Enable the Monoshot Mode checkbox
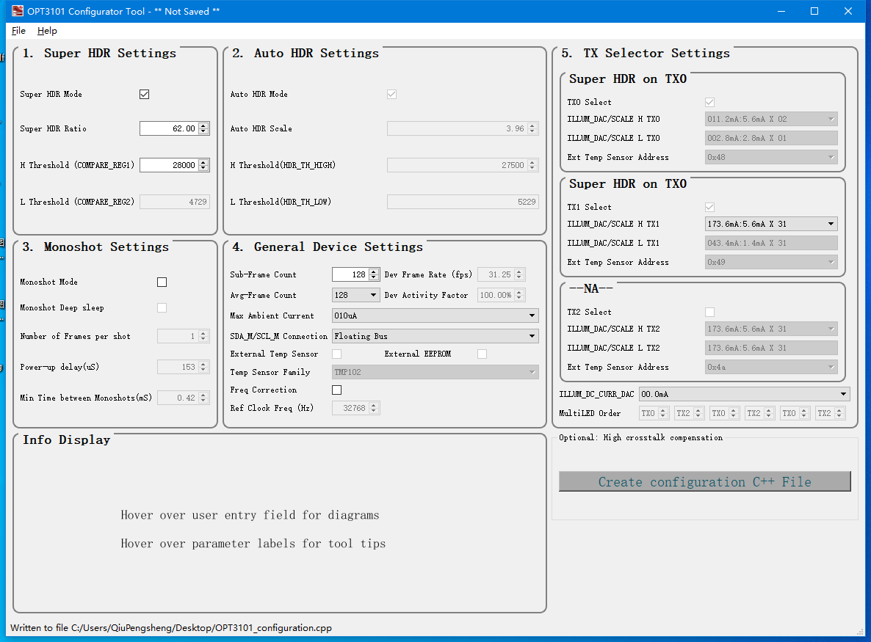This screenshot has width=871, height=642. pos(162,282)
